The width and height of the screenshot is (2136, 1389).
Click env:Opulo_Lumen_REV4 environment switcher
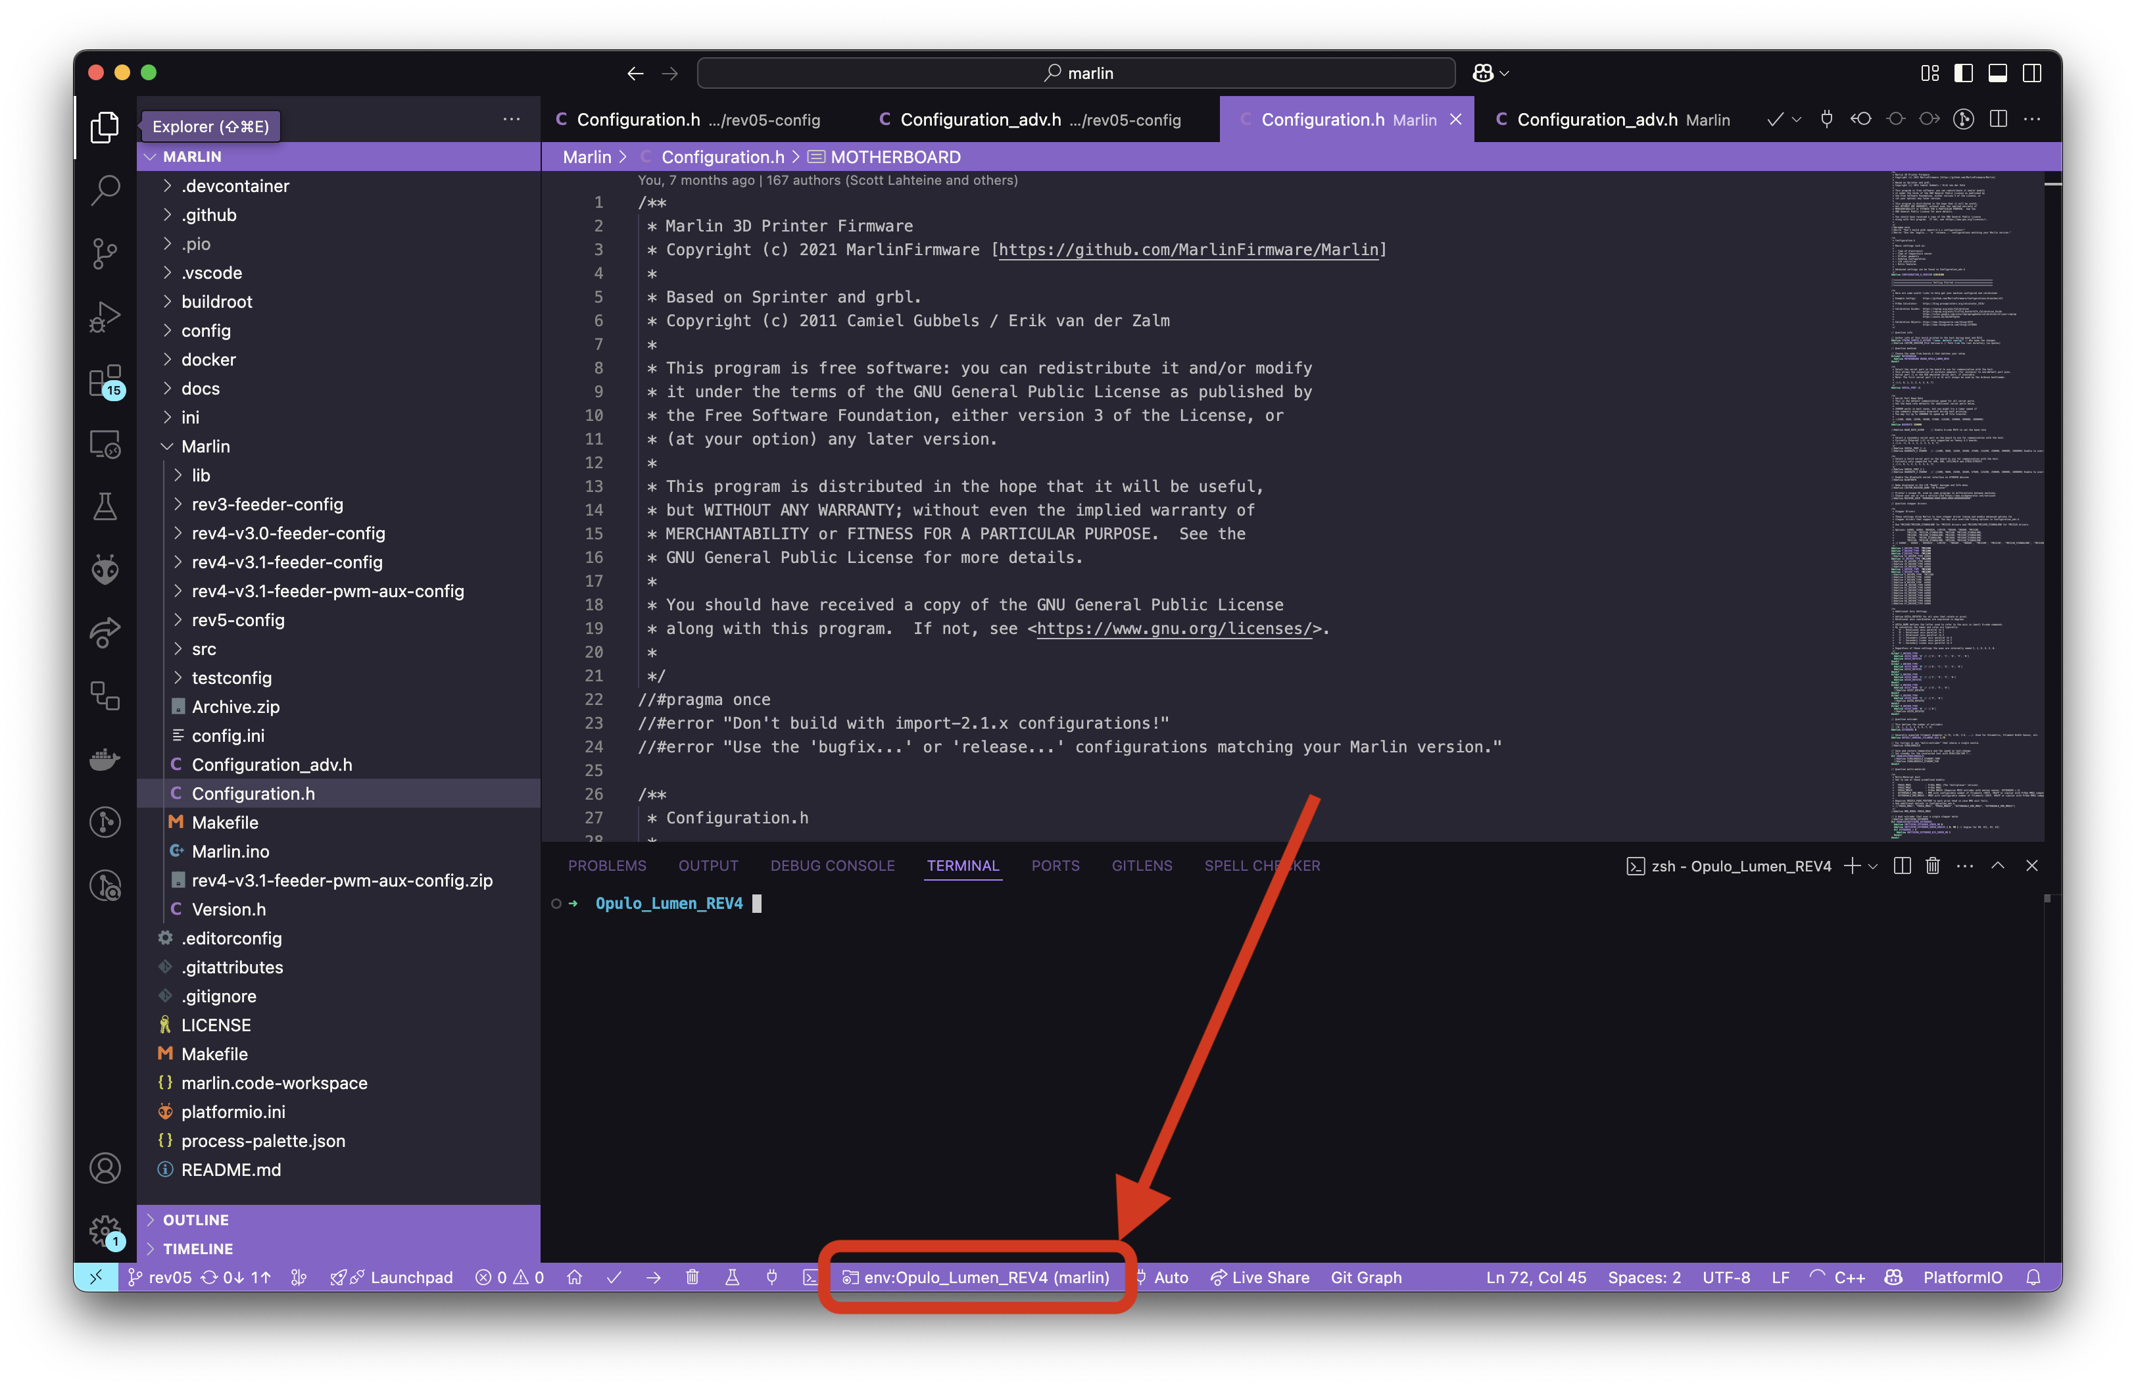click(975, 1277)
